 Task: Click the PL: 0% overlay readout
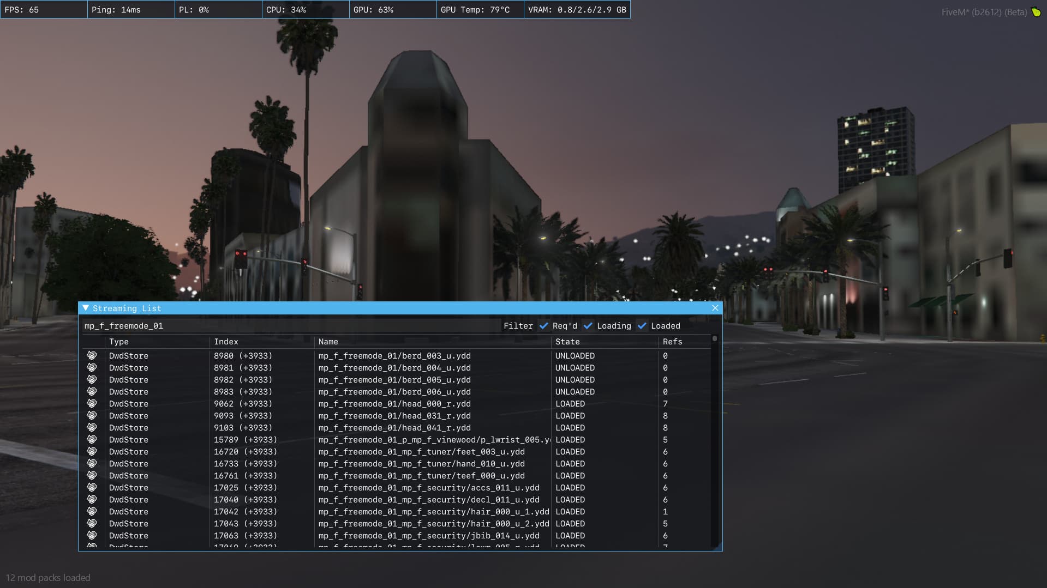218,10
